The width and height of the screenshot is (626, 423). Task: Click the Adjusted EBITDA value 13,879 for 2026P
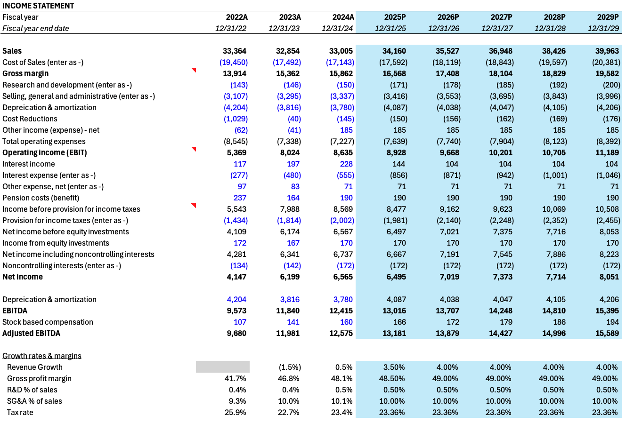[446, 333]
